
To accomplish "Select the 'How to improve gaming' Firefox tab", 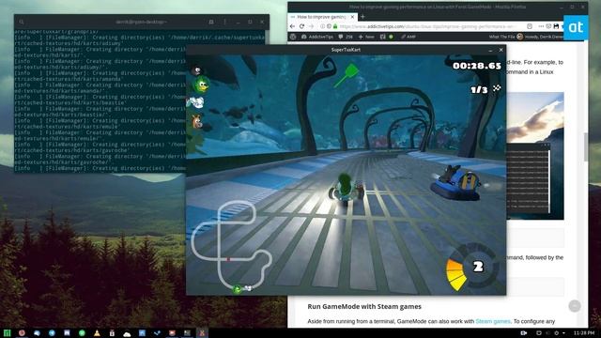I will click(x=322, y=17).
